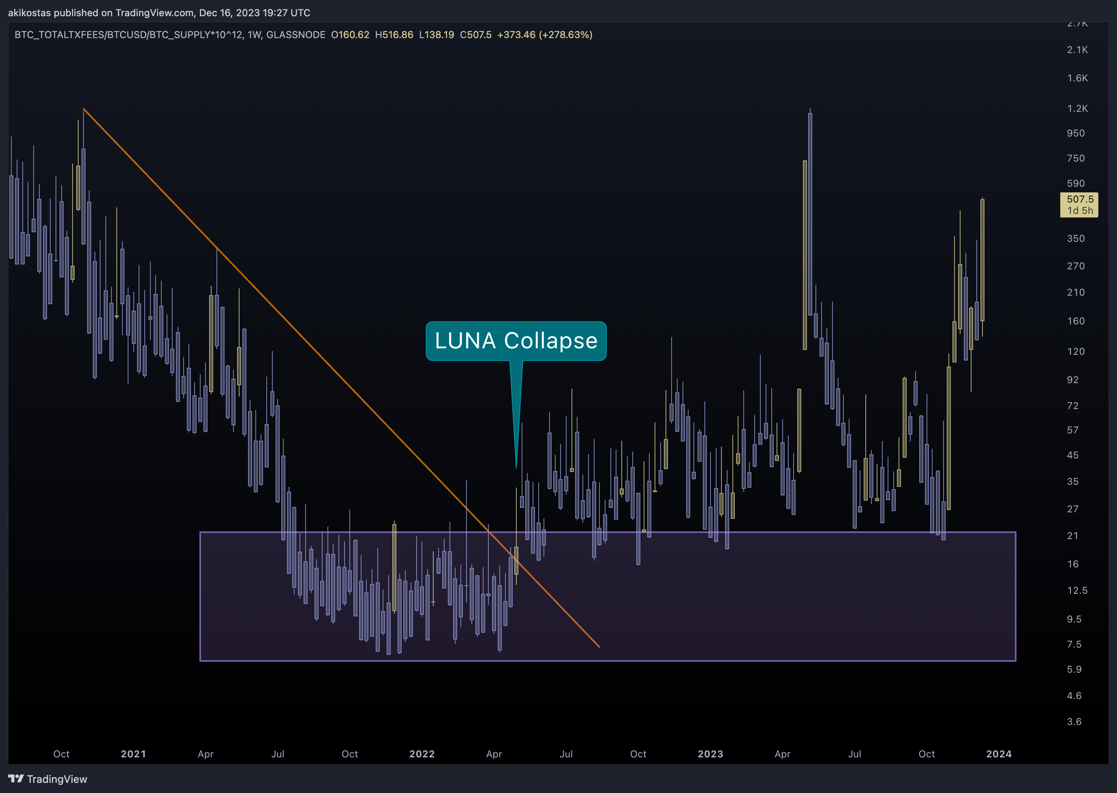Click the close value C507.5
1117x793 pixels.
click(x=475, y=35)
